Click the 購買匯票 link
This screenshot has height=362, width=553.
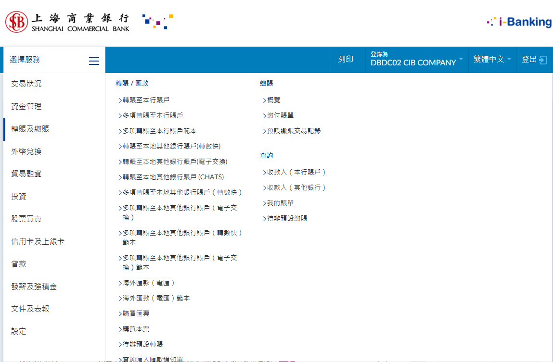[136, 313]
